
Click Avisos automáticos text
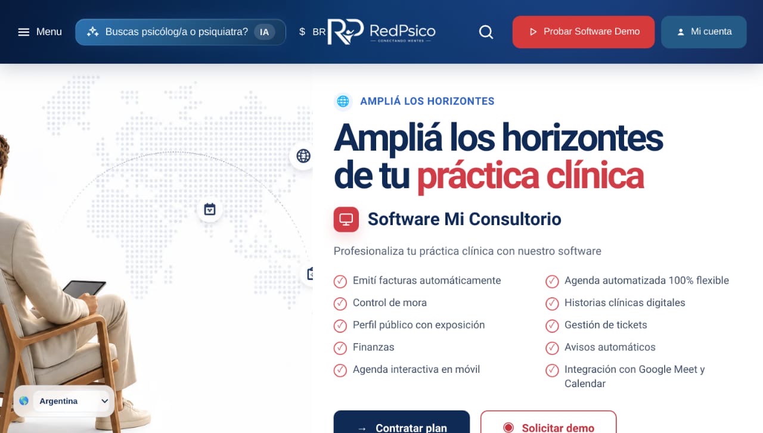pyautogui.click(x=610, y=347)
